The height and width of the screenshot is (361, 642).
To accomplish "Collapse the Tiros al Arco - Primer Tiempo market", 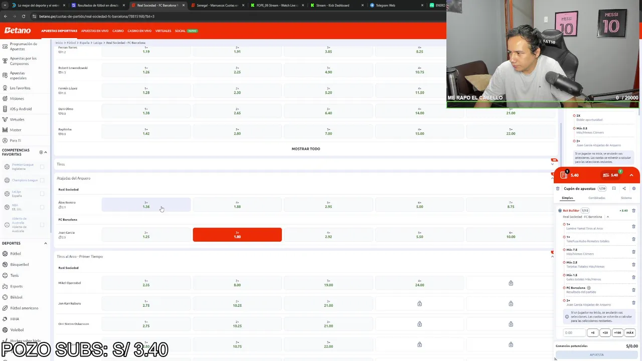I will point(552,256).
